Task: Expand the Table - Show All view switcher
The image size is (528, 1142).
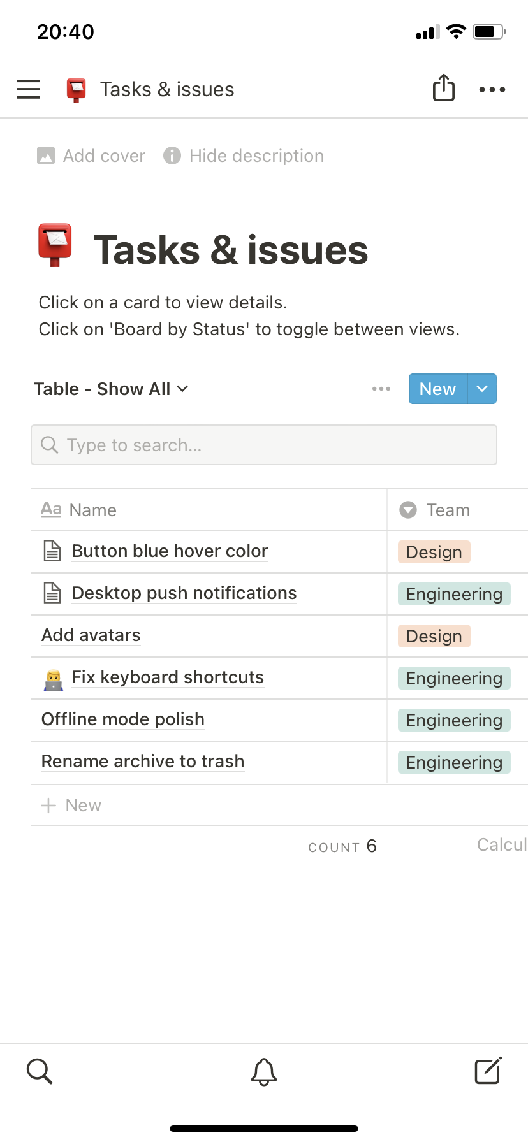Action: point(111,389)
